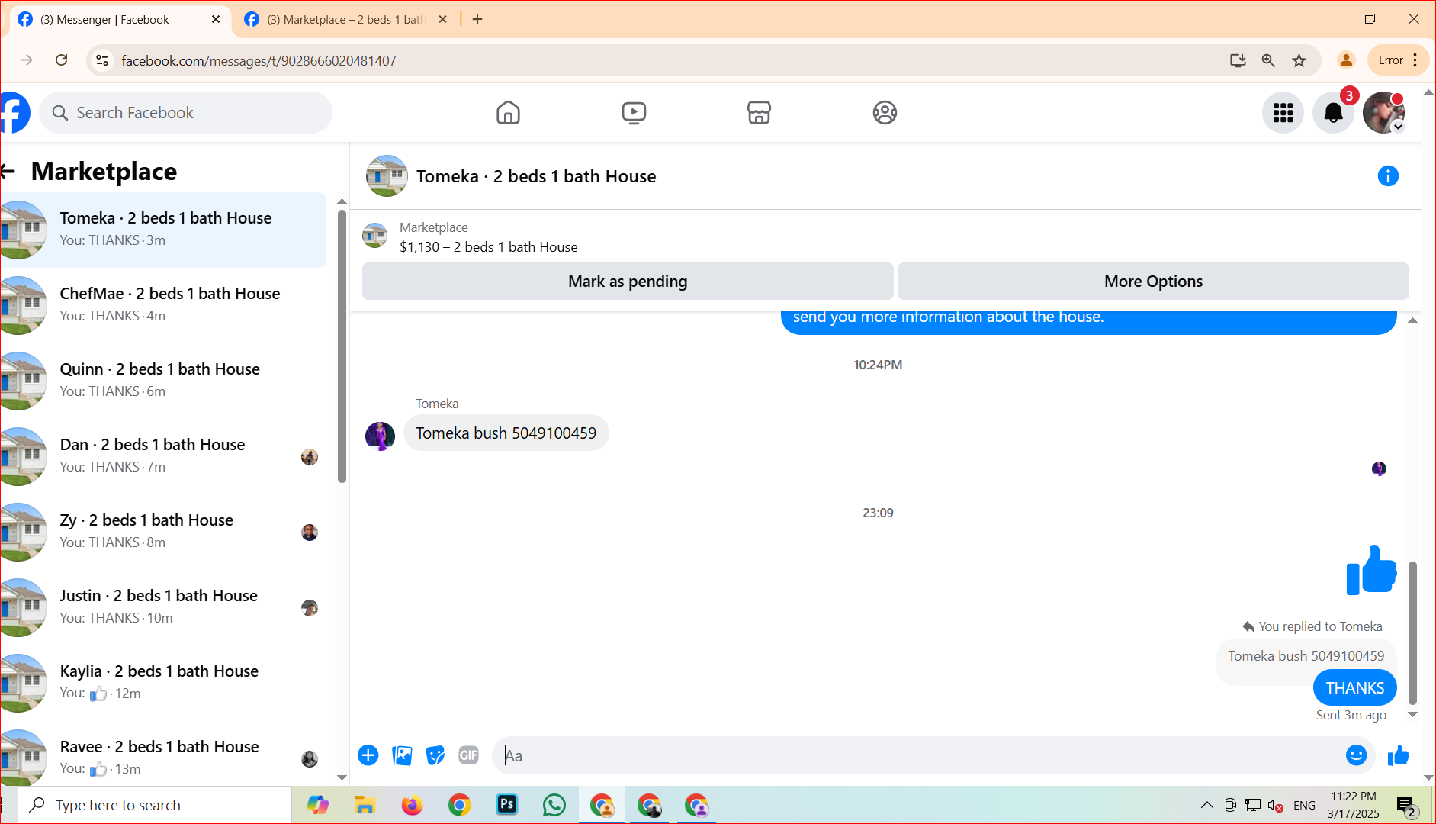The height and width of the screenshot is (824, 1436).
Task: Open the Zy conversation
Action: click(163, 532)
